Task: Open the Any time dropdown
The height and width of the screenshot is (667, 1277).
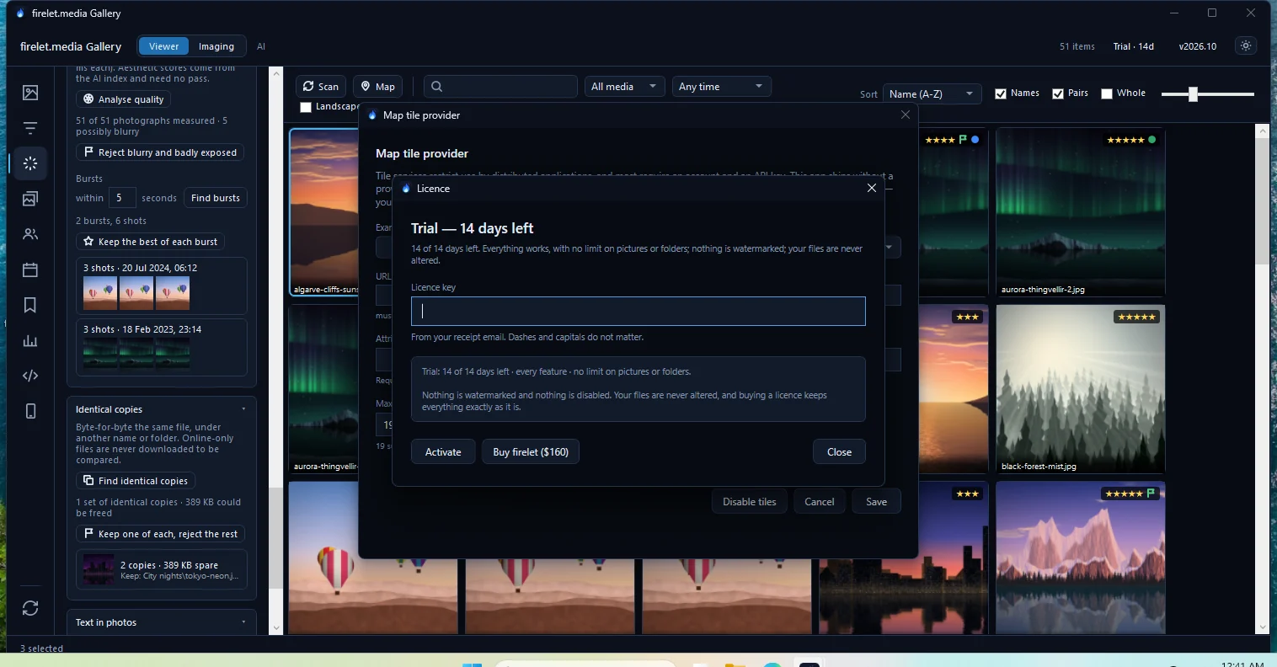Action: (x=721, y=87)
